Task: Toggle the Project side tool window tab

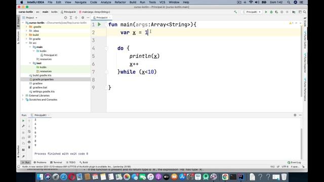Action: pos(18,22)
